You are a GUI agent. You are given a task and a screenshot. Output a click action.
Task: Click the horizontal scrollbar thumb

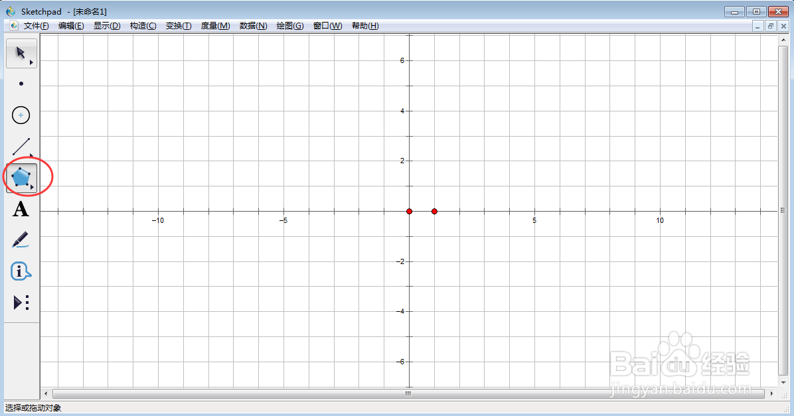pyautogui.click(x=408, y=393)
